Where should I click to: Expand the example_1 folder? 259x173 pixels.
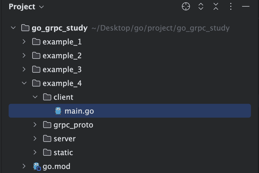(x=24, y=42)
